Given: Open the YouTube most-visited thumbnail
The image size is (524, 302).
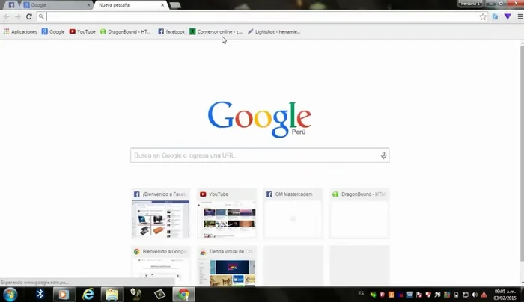Looking at the screenshot, I should (227, 214).
